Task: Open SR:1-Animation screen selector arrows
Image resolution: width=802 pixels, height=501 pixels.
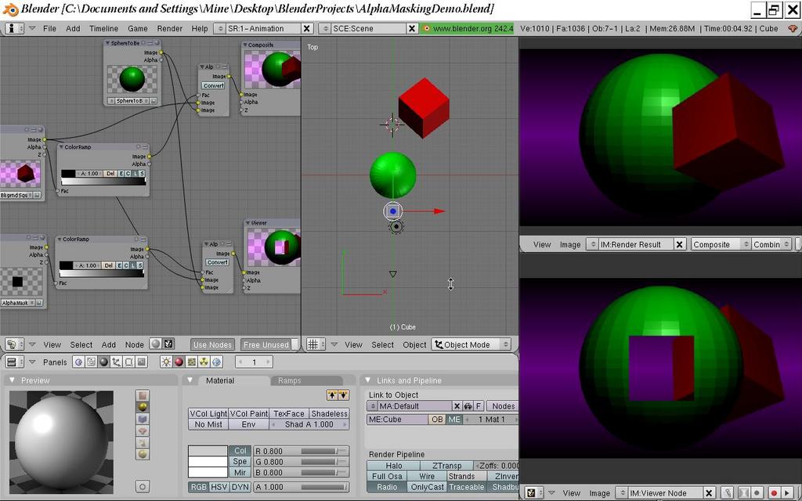Action: point(220,29)
